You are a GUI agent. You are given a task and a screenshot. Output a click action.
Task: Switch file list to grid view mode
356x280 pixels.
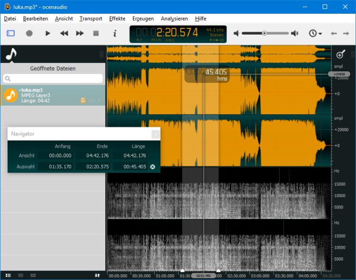33,275
